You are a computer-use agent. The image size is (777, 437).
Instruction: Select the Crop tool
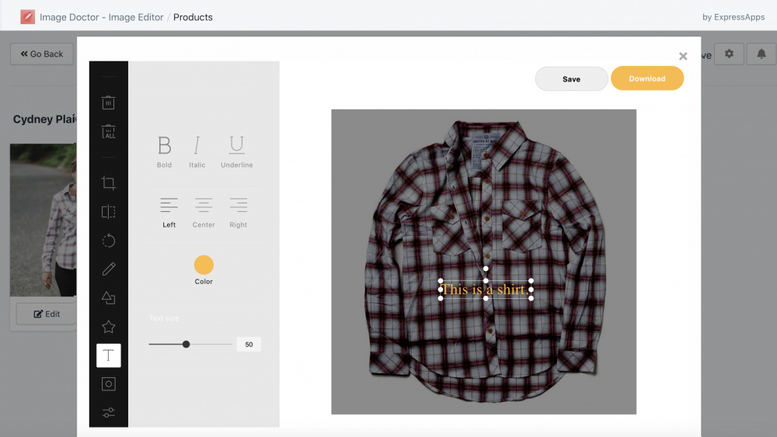point(109,183)
